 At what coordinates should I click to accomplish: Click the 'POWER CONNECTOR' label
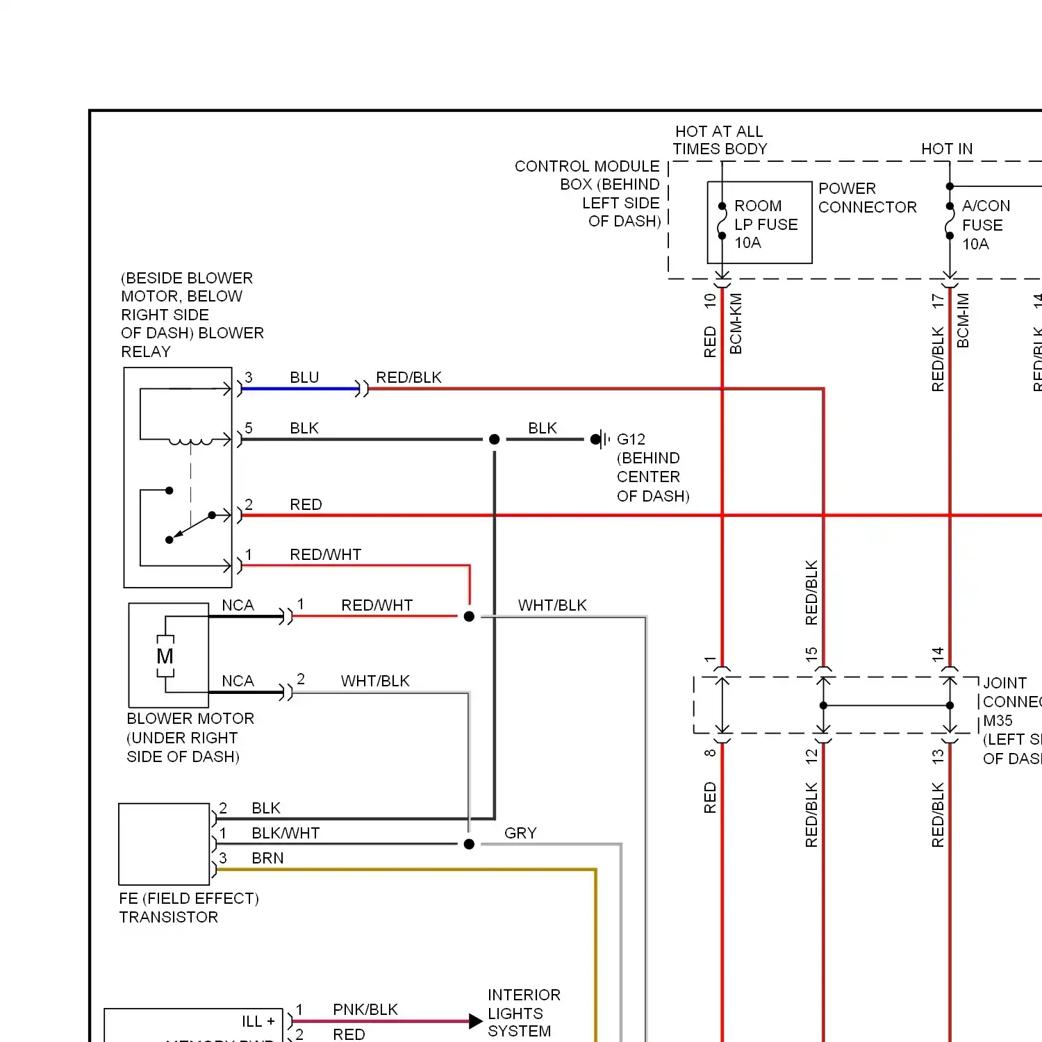(868, 198)
